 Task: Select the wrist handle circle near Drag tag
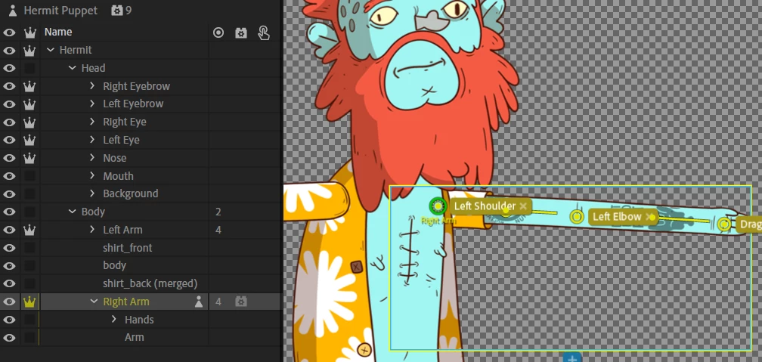724,224
